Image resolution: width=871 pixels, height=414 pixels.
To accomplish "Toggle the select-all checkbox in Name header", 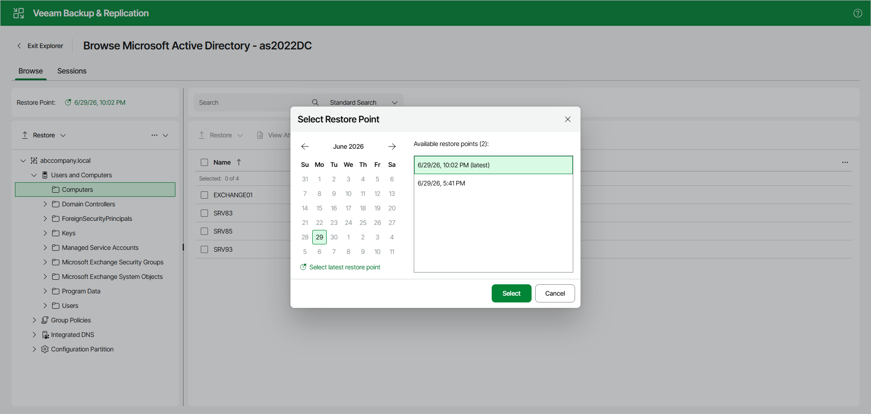I will [204, 162].
